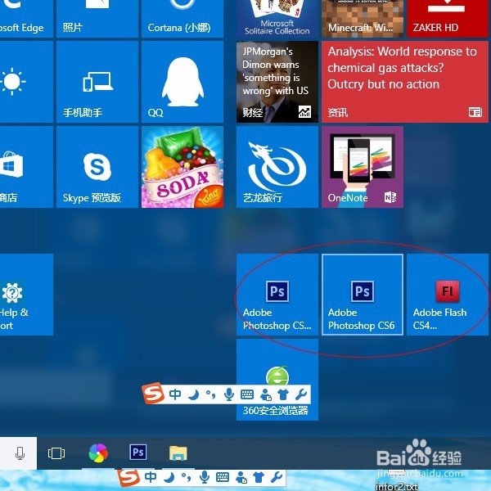This screenshot has width=491, height=491.
Task: Open the 财经 JPMorgan news tile
Action: point(277,82)
